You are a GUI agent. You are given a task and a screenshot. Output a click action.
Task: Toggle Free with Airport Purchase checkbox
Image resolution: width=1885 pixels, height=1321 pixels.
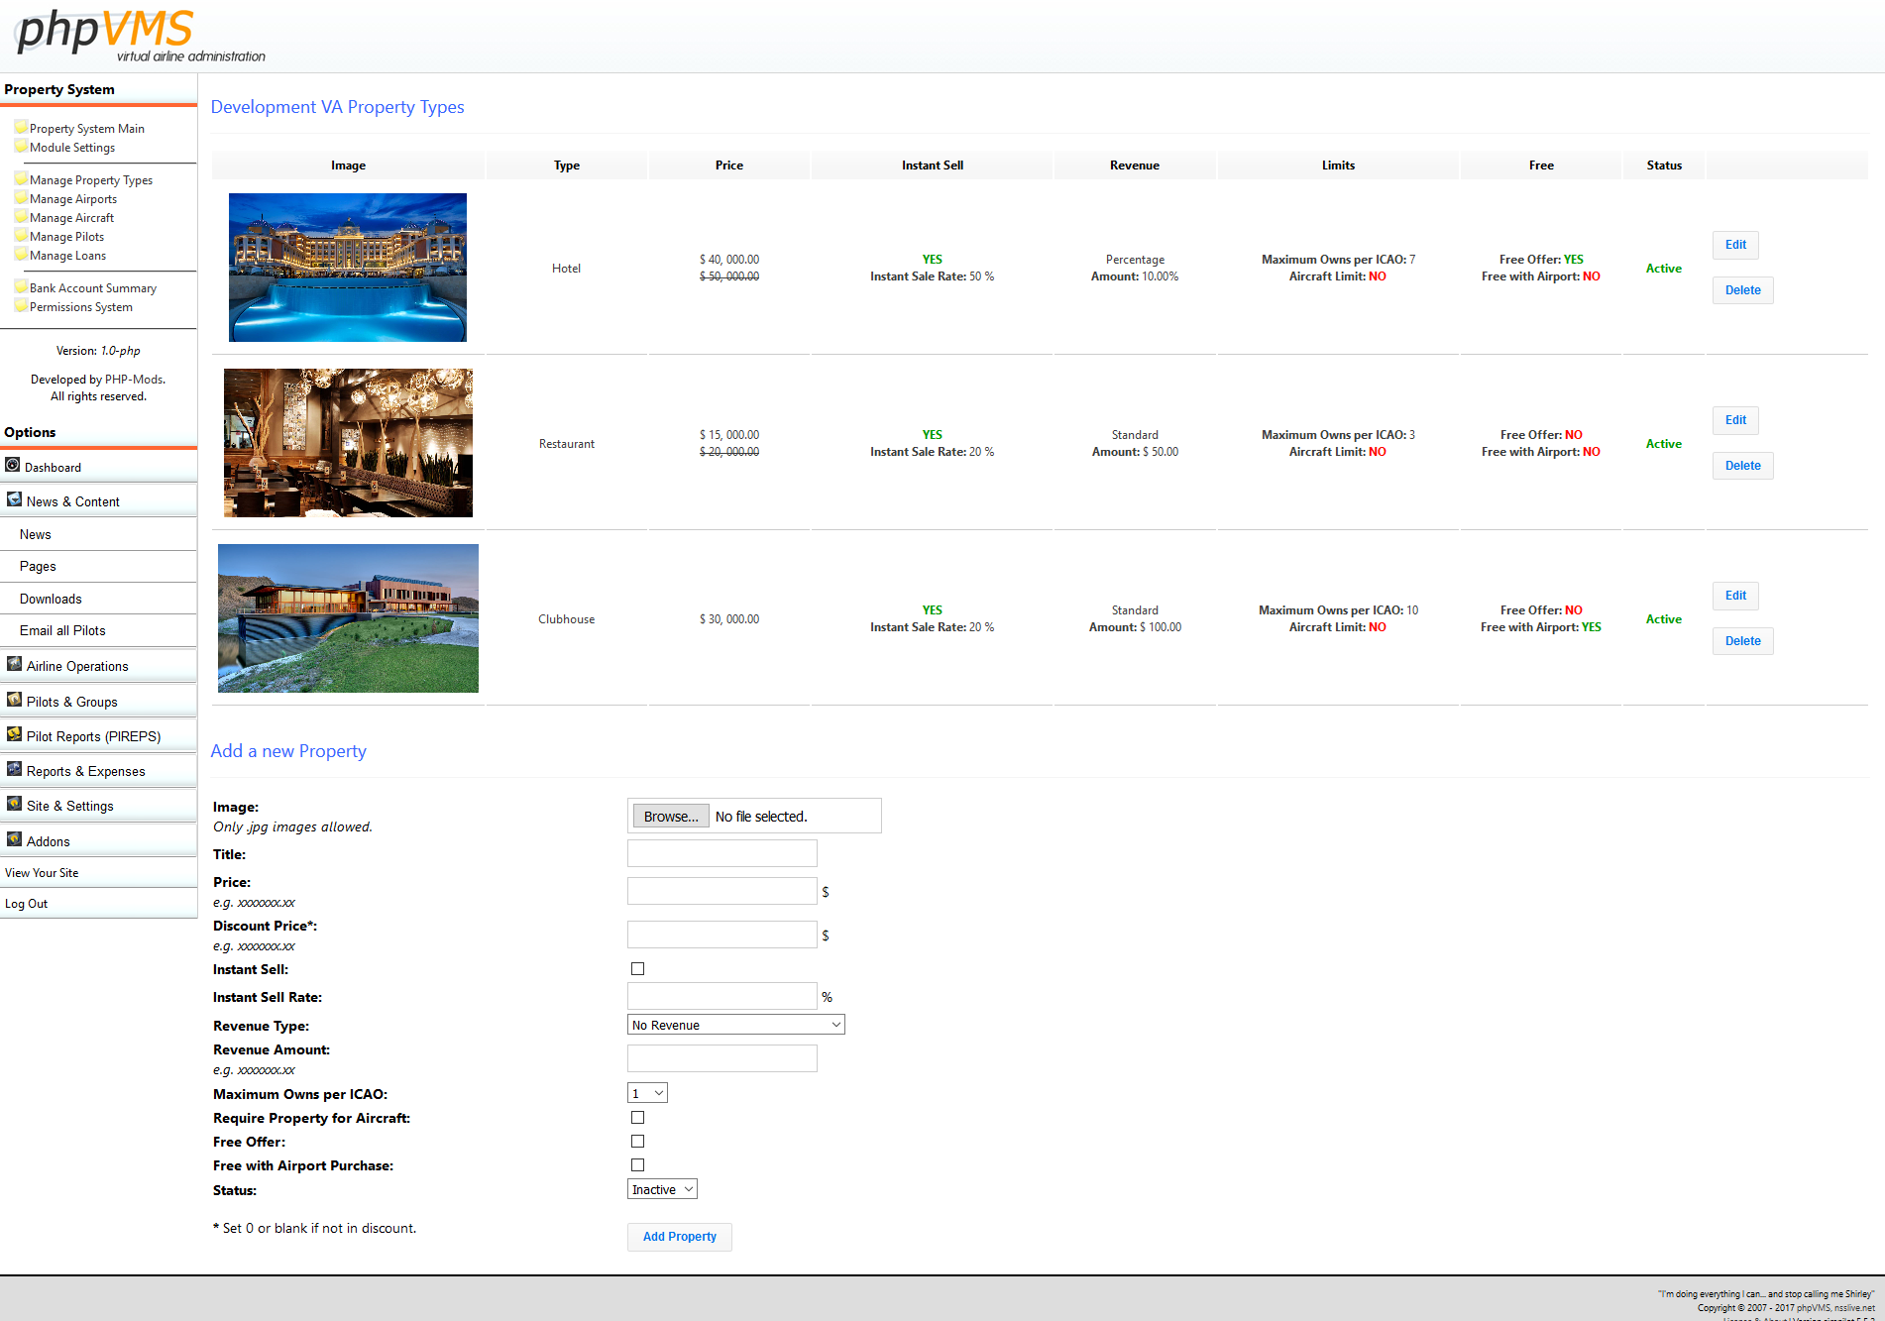click(x=637, y=1165)
